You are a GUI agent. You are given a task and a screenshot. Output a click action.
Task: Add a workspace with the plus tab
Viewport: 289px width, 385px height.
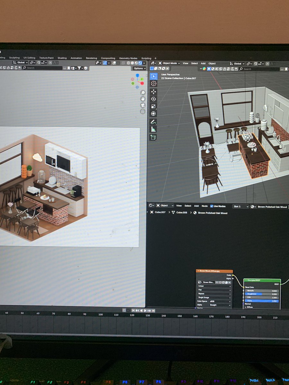tap(156, 58)
